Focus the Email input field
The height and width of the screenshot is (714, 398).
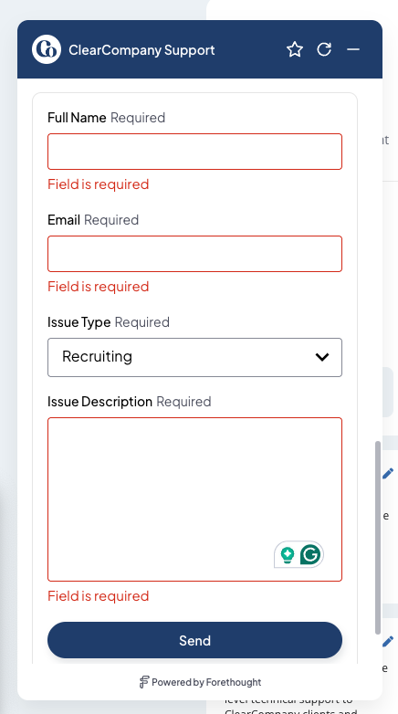(195, 254)
